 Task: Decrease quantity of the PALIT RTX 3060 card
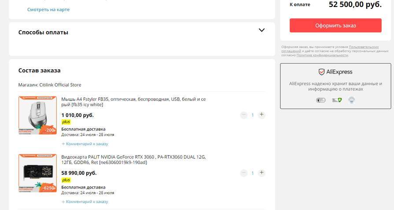point(244,173)
